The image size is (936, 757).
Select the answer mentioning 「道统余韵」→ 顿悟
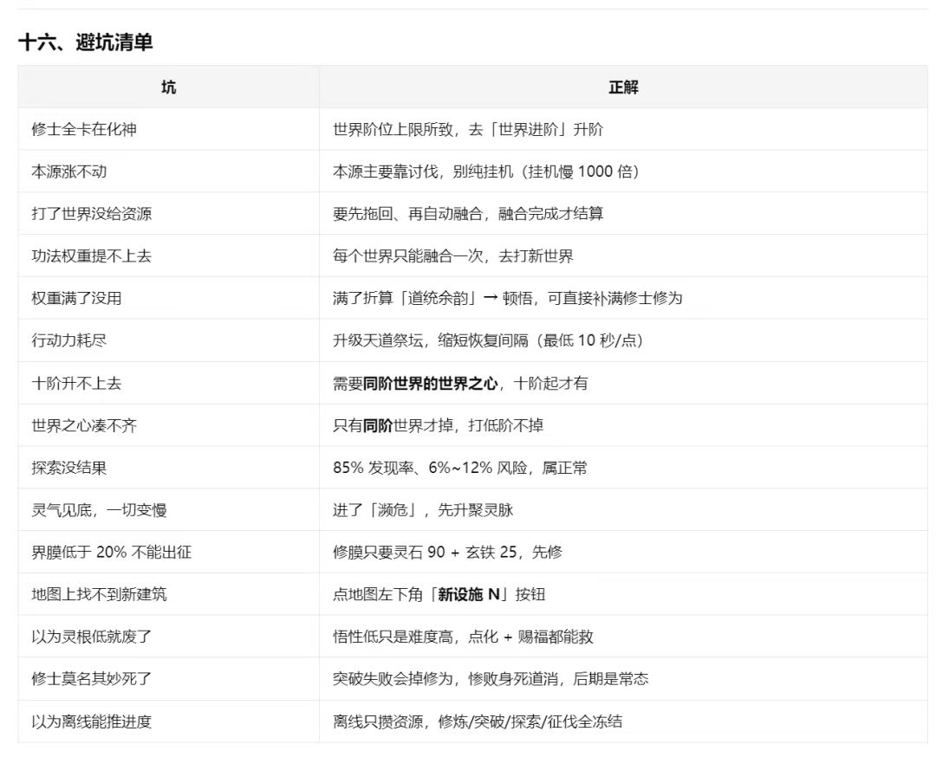(507, 298)
